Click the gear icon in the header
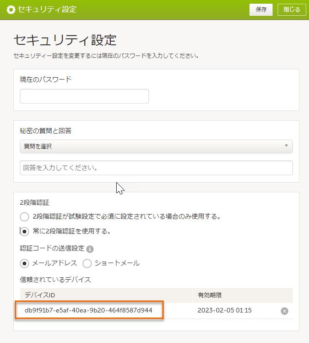This screenshot has height=343, width=309. [10, 9]
